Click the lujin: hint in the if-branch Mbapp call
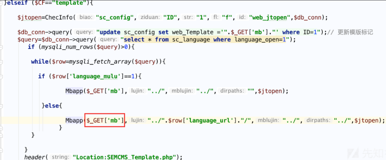The image size is (386, 160). [138, 91]
